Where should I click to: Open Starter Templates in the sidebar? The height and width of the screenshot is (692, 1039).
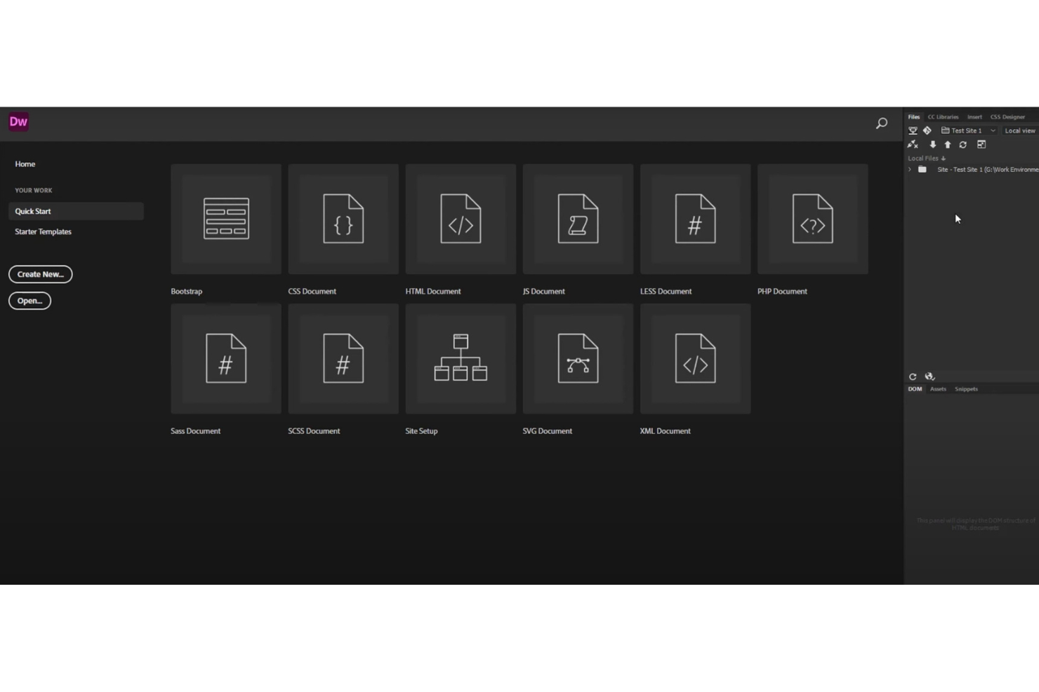44,231
